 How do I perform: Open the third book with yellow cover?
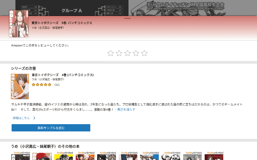coord(64,156)
